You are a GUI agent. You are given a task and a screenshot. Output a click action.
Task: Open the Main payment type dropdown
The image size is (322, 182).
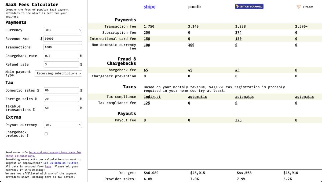(x=58, y=73)
